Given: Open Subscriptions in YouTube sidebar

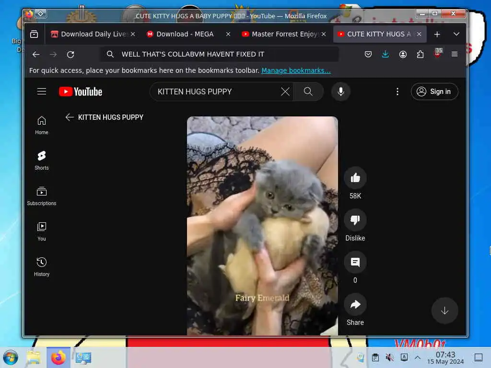Looking at the screenshot, I should [x=42, y=196].
